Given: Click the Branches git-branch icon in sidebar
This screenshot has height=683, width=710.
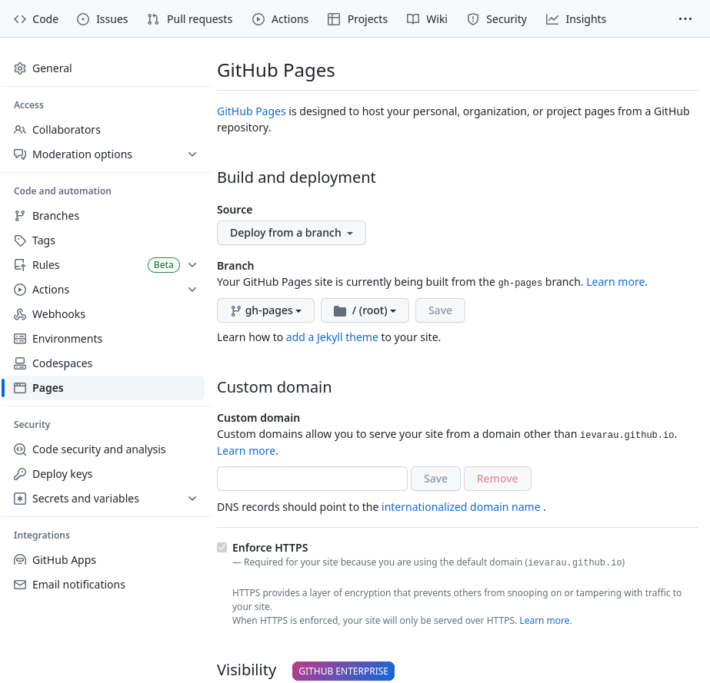Looking at the screenshot, I should pyautogui.click(x=20, y=216).
